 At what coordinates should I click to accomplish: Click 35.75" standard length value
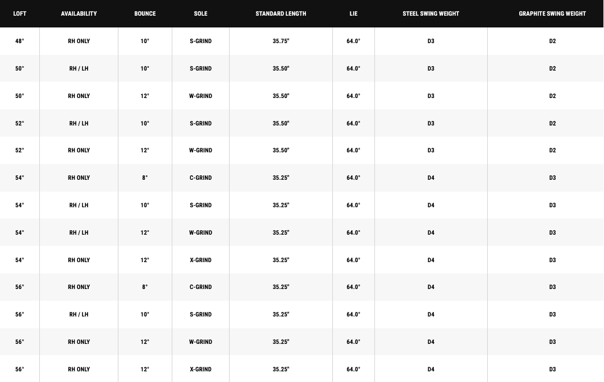click(x=281, y=41)
